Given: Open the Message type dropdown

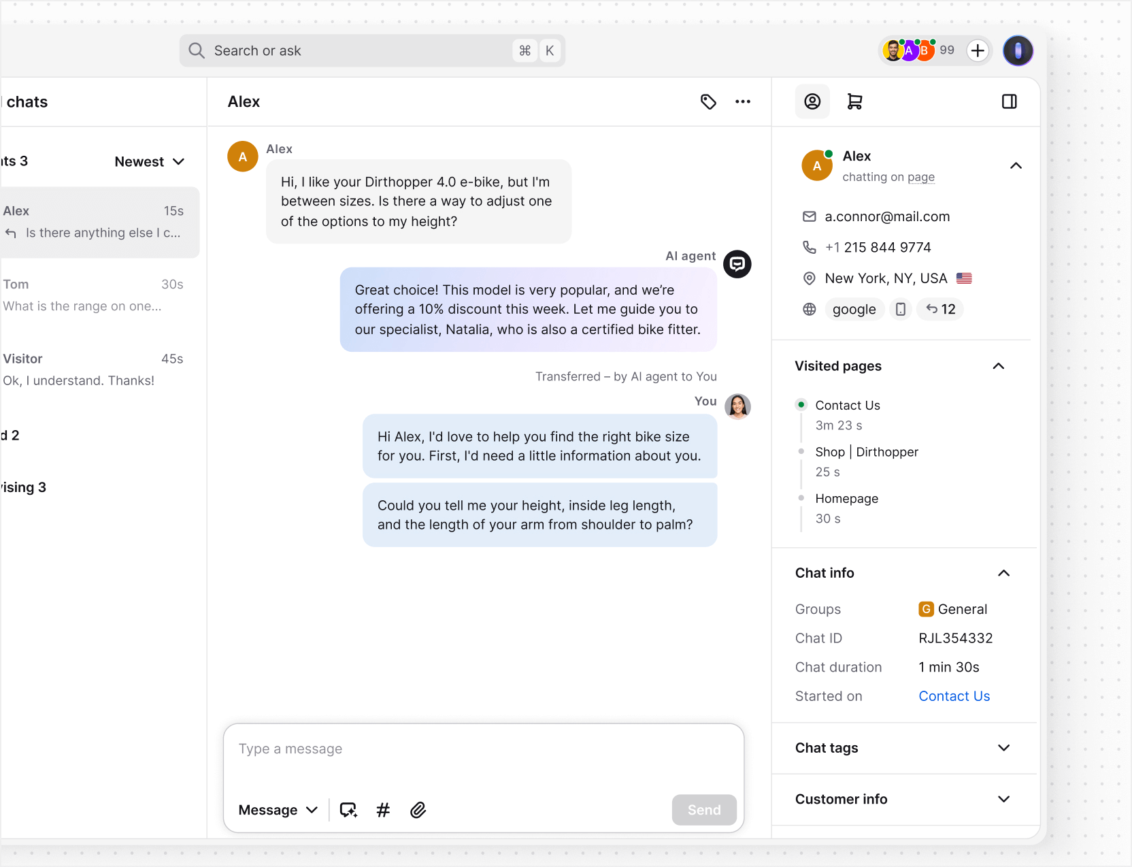Looking at the screenshot, I should tap(277, 810).
